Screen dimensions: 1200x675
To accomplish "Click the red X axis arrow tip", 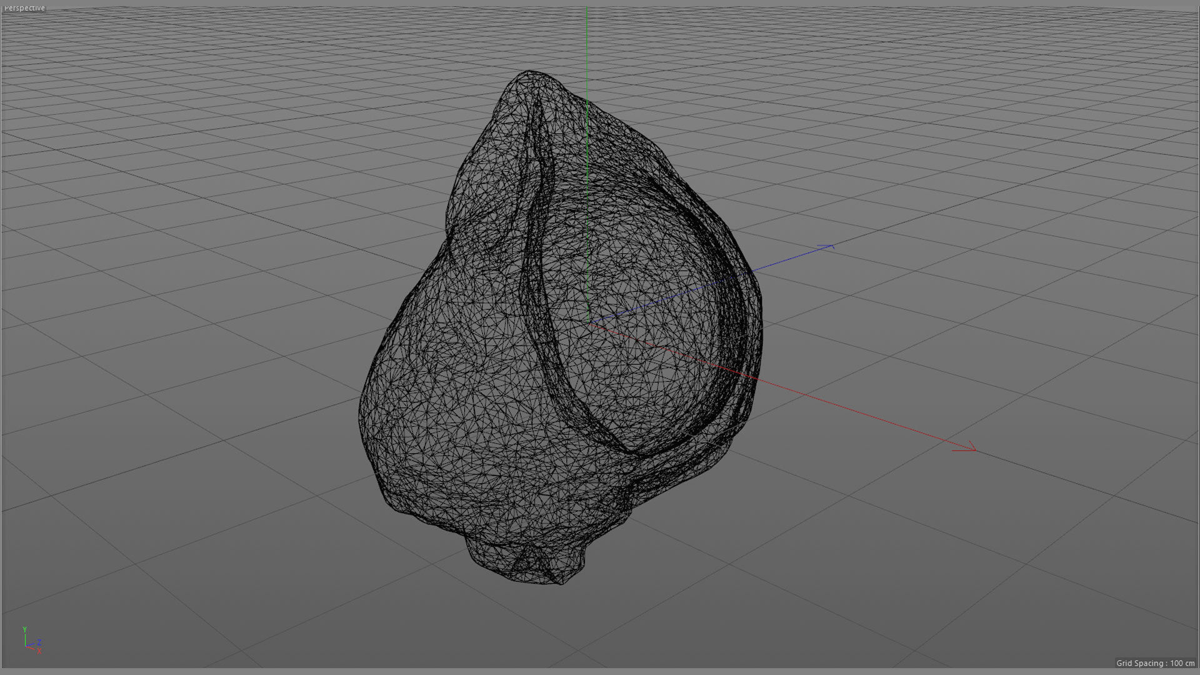I will [966, 447].
